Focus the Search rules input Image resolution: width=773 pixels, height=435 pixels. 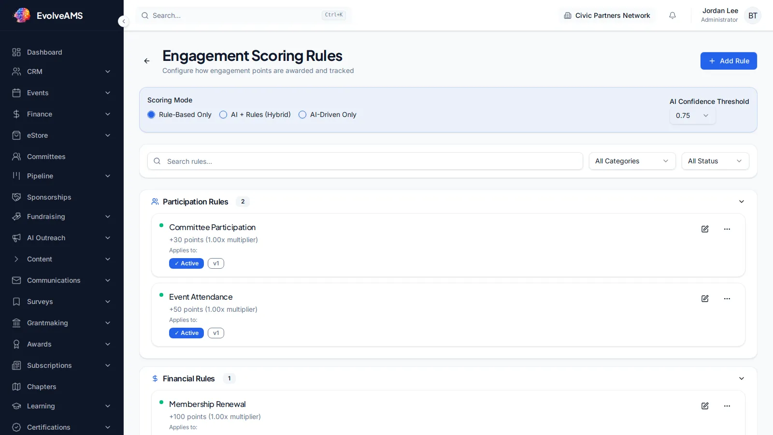[x=365, y=161]
